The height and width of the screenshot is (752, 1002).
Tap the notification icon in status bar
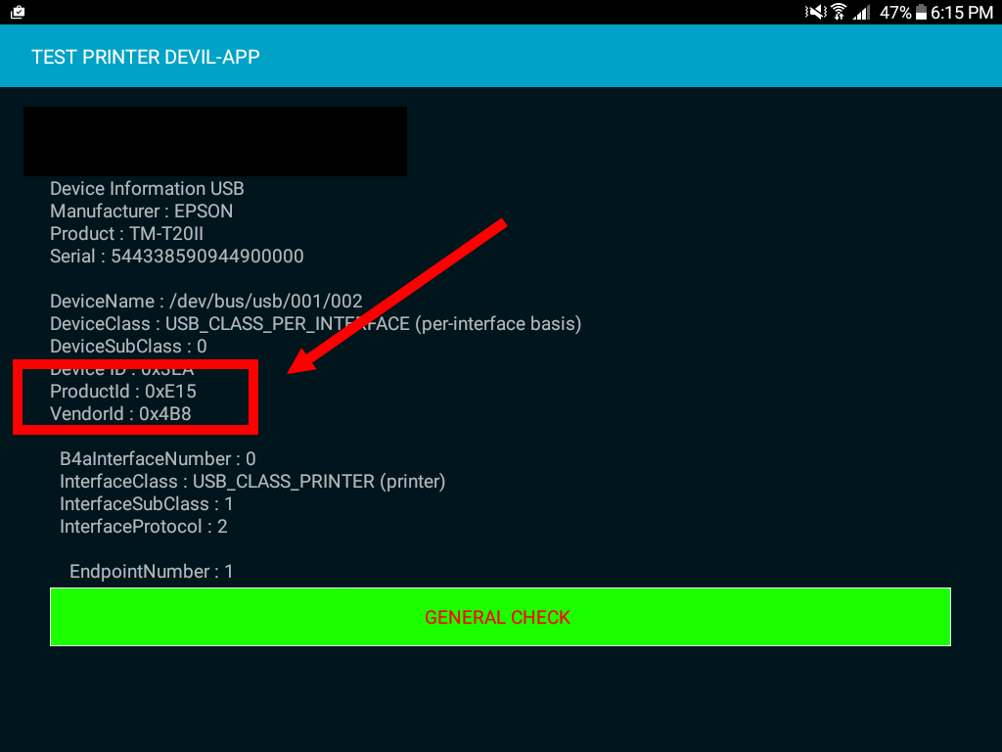18,12
